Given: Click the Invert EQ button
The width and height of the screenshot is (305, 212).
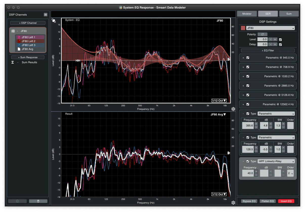Looking at the screenshot, I should pyautogui.click(x=286, y=201).
